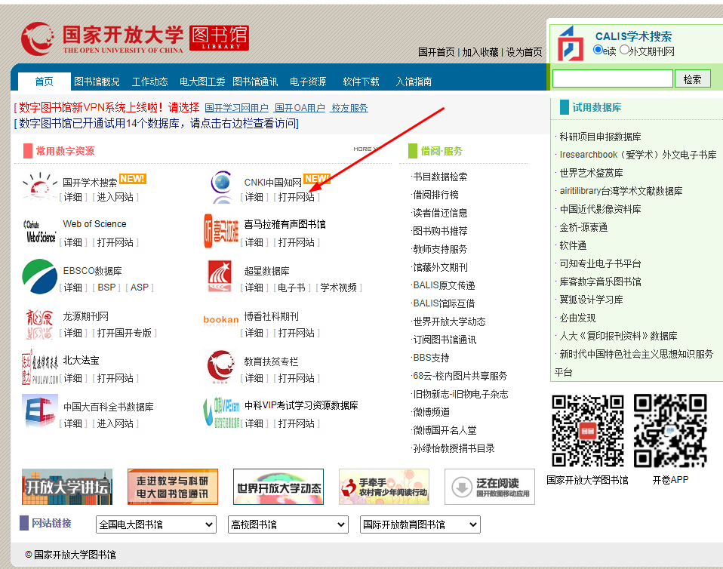Click the ASP link under EBSCO数据库
The width and height of the screenshot is (723, 569).
pos(140,288)
